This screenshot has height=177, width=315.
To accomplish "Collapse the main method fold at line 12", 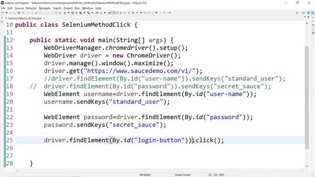I will coord(14,40).
